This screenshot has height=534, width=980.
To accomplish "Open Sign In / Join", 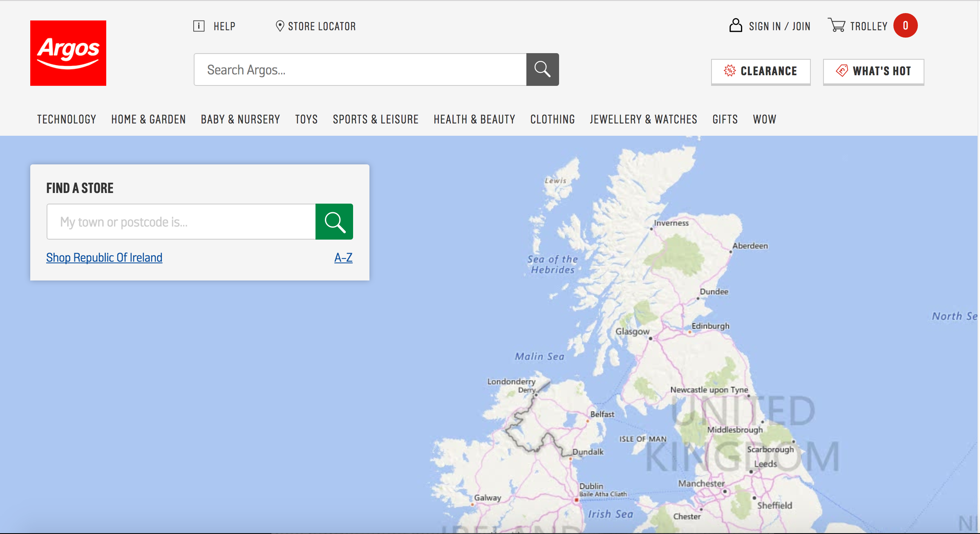I will click(x=779, y=27).
